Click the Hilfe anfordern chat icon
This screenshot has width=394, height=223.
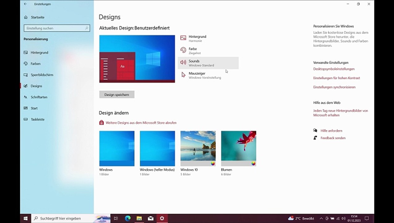pyautogui.click(x=315, y=130)
